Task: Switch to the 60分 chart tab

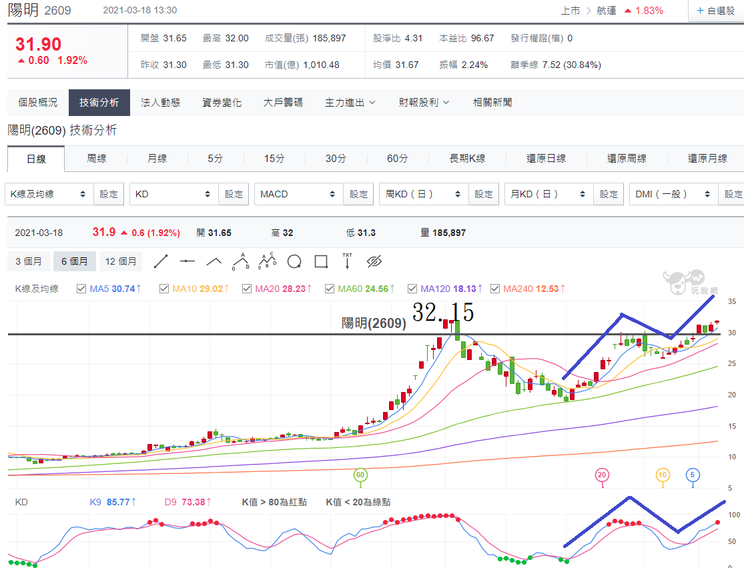Action: point(397,159)
